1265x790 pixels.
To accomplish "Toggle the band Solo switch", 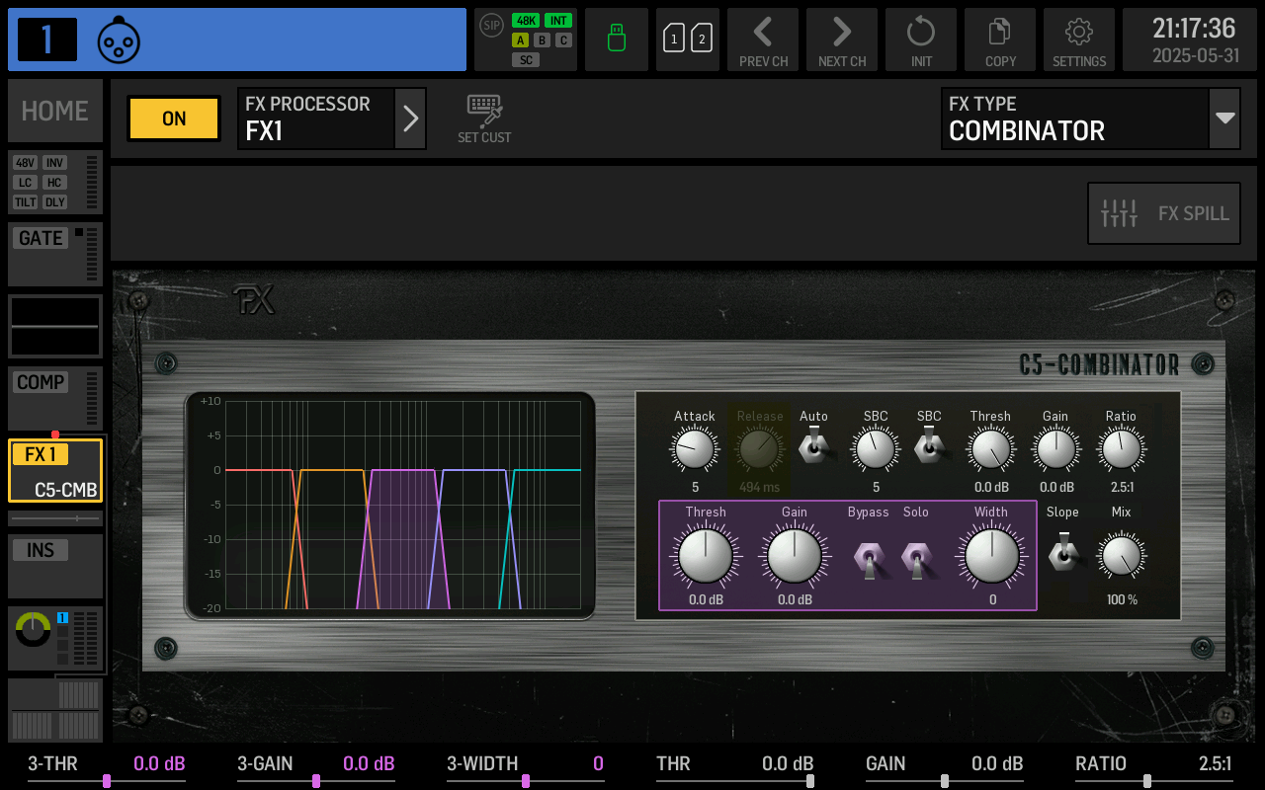I will tap(916, 559).
